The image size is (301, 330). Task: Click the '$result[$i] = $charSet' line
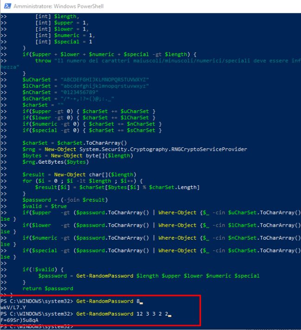[x=117, y=187]
